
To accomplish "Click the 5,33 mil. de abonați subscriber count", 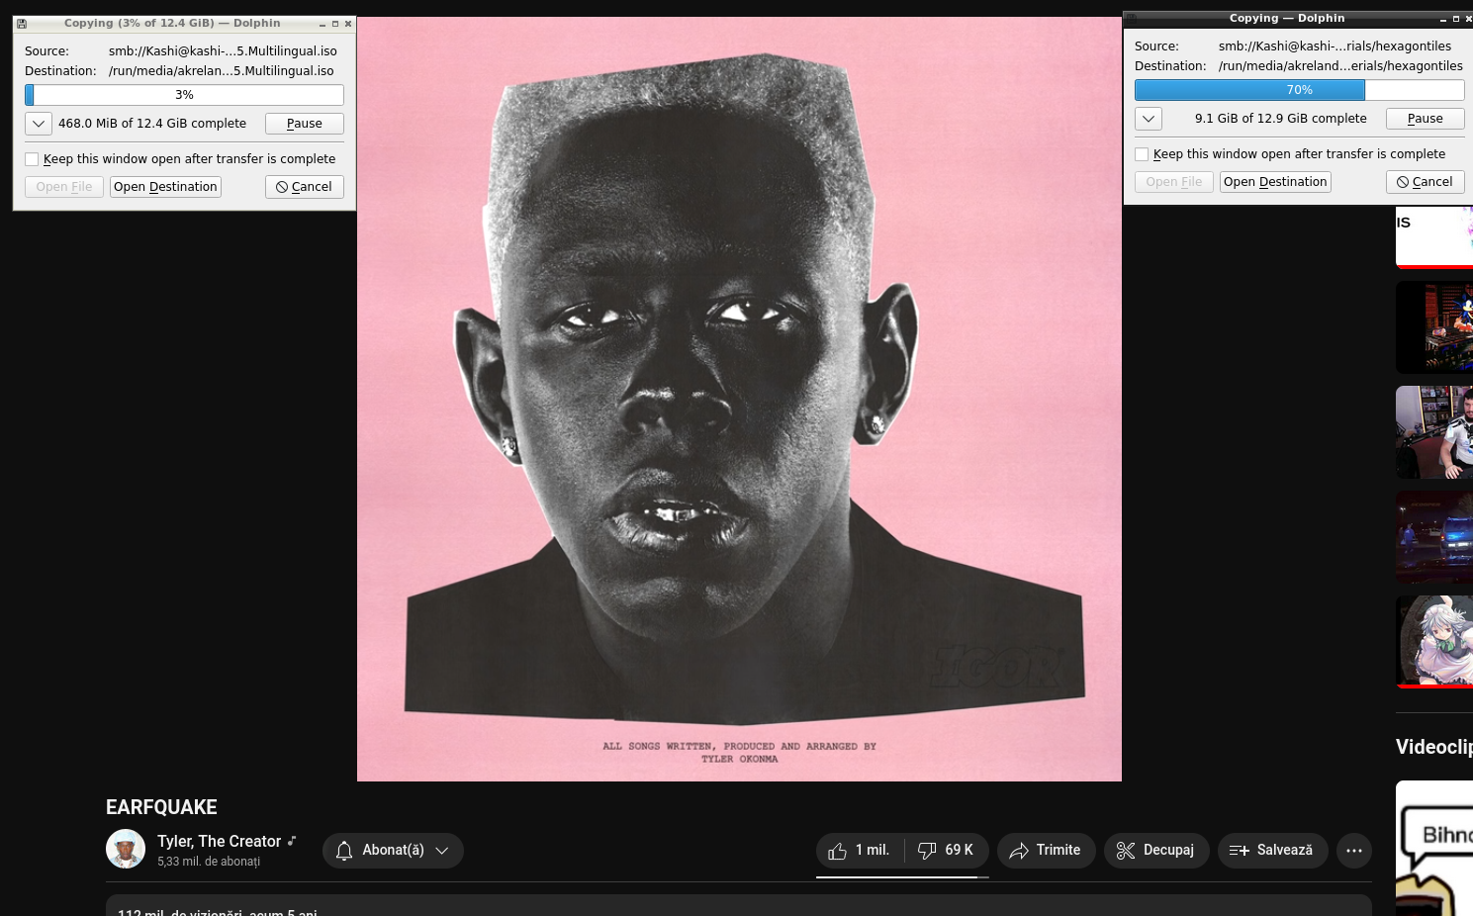I will (209, 863).
